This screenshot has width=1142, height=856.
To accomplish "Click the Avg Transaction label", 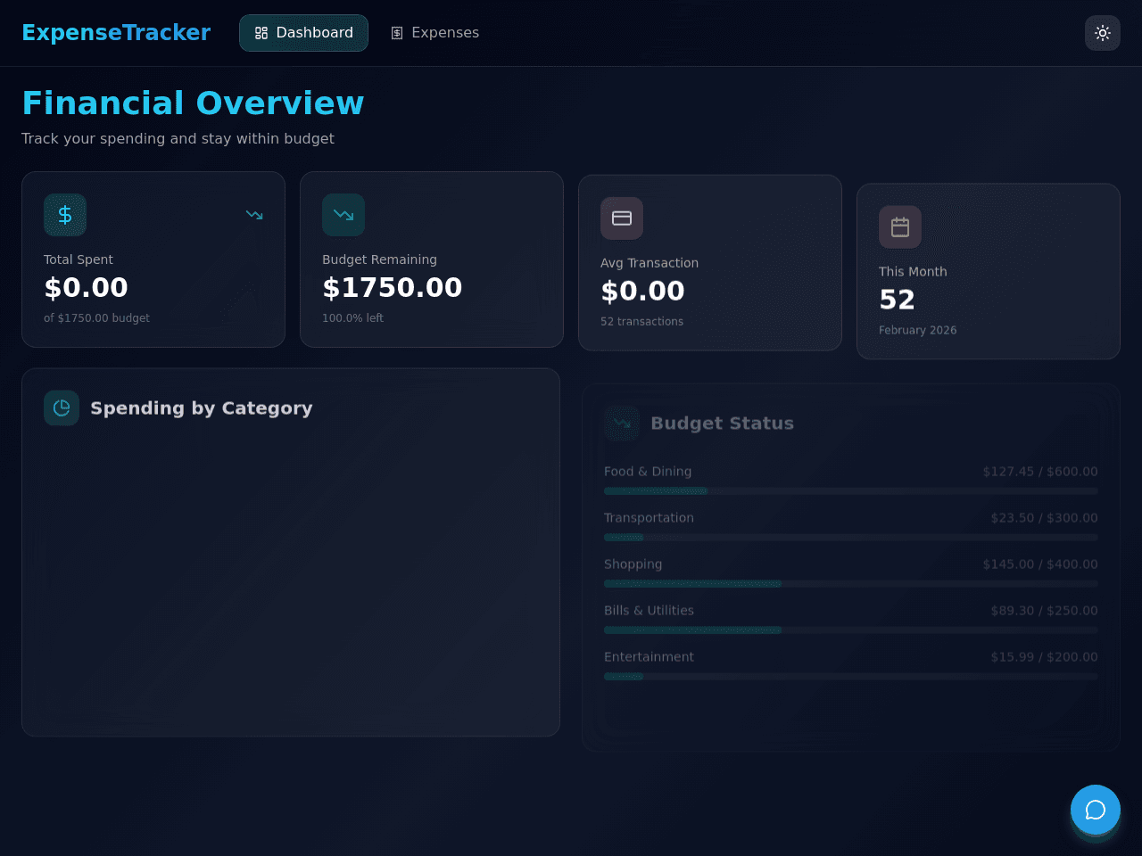I will click(650, 263).
